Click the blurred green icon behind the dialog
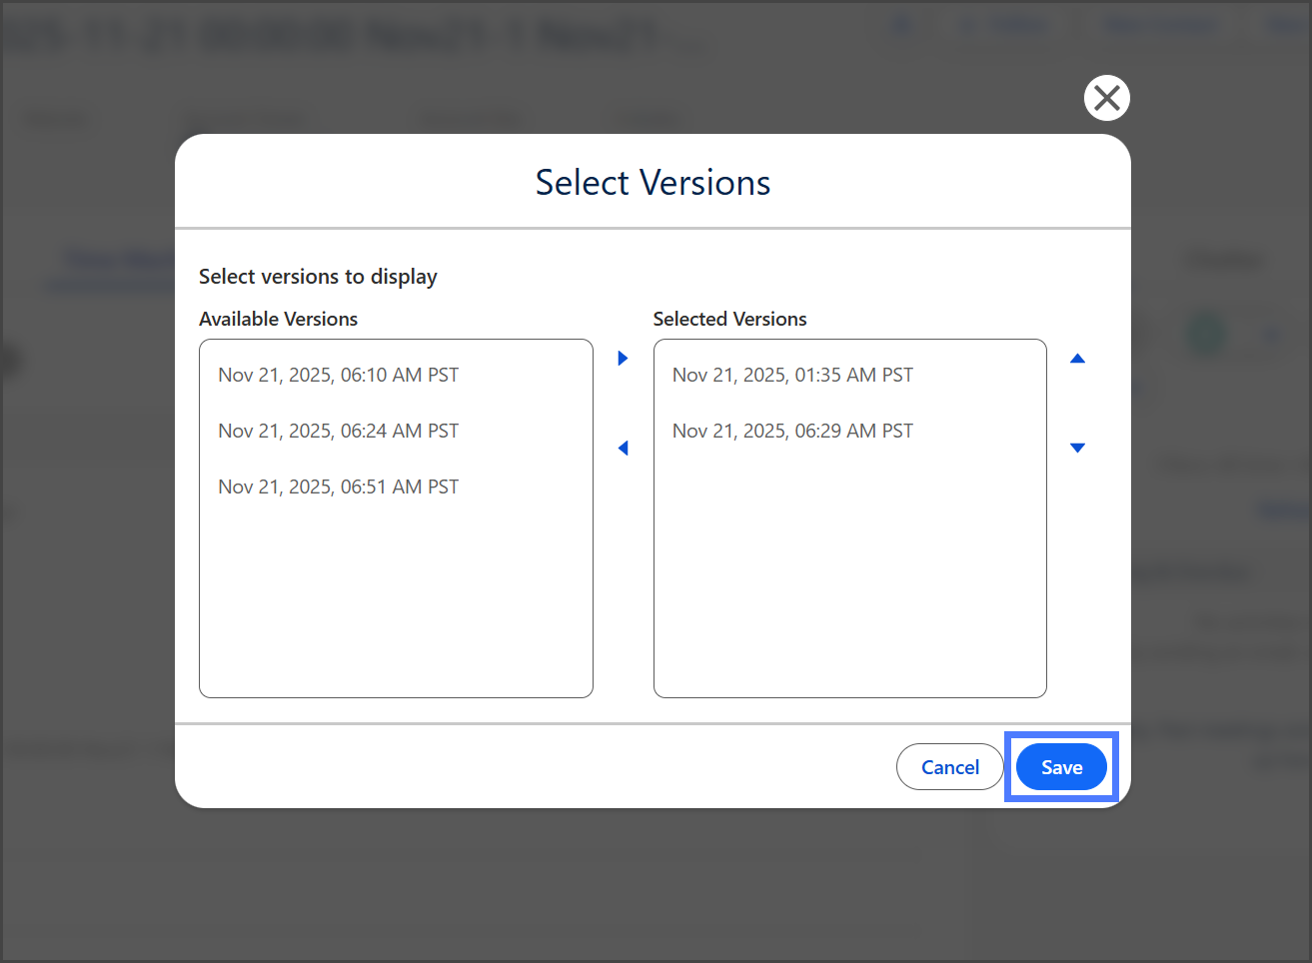Image resolution: width=1312 pixels, height=963 pixels. (1206, 335)
